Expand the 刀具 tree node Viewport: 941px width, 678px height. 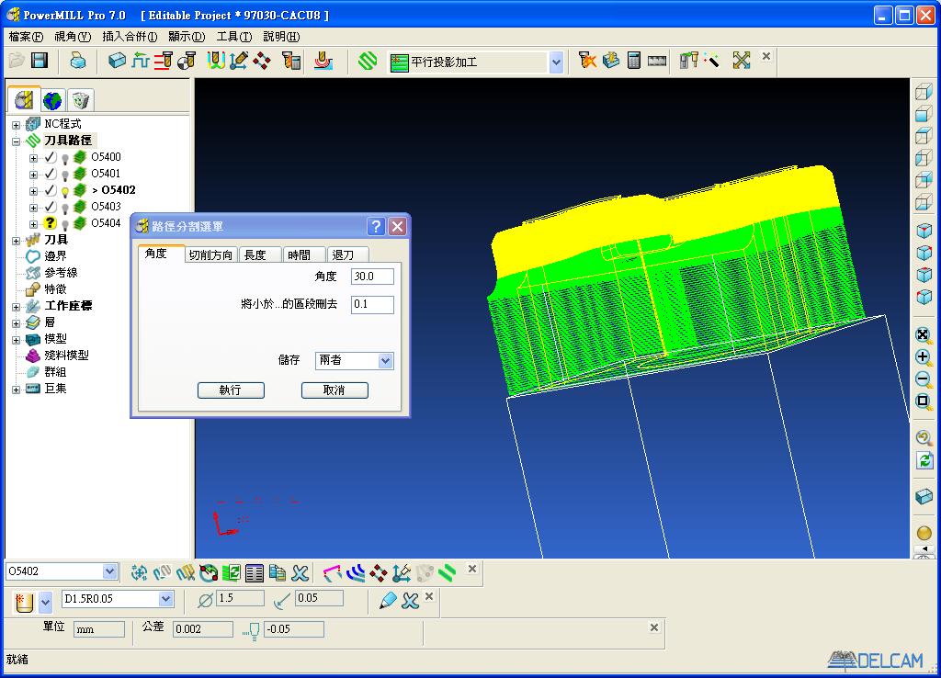tap(17, 241)
